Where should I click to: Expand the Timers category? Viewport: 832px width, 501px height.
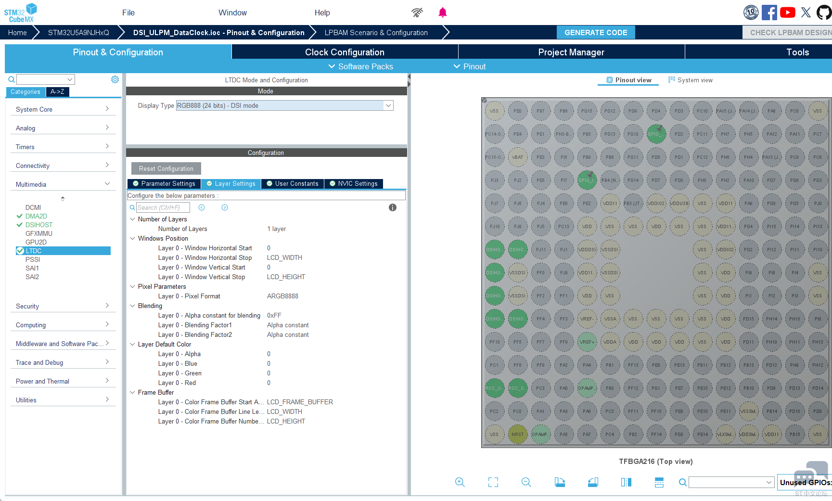click(x=63, y=147)
